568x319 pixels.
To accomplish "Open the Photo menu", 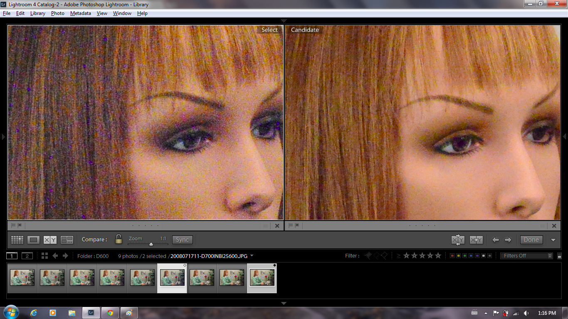I will pos(57,13).
